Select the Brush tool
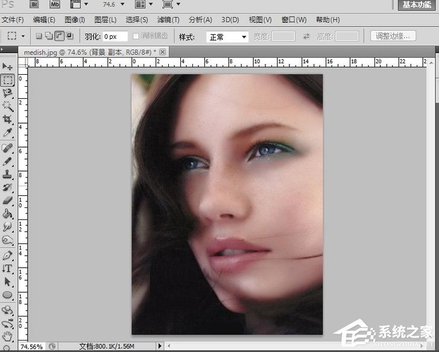Image resolution: width=439 pixels, height=352 pixels. coord(7,161)
